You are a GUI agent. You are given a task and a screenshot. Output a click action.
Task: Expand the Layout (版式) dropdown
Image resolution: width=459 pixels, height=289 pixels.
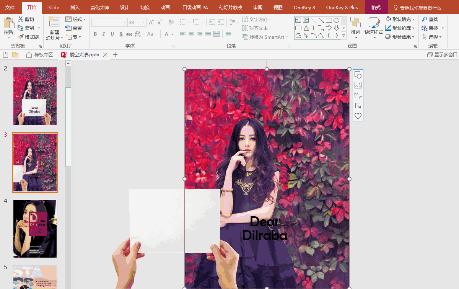(84, 19)
